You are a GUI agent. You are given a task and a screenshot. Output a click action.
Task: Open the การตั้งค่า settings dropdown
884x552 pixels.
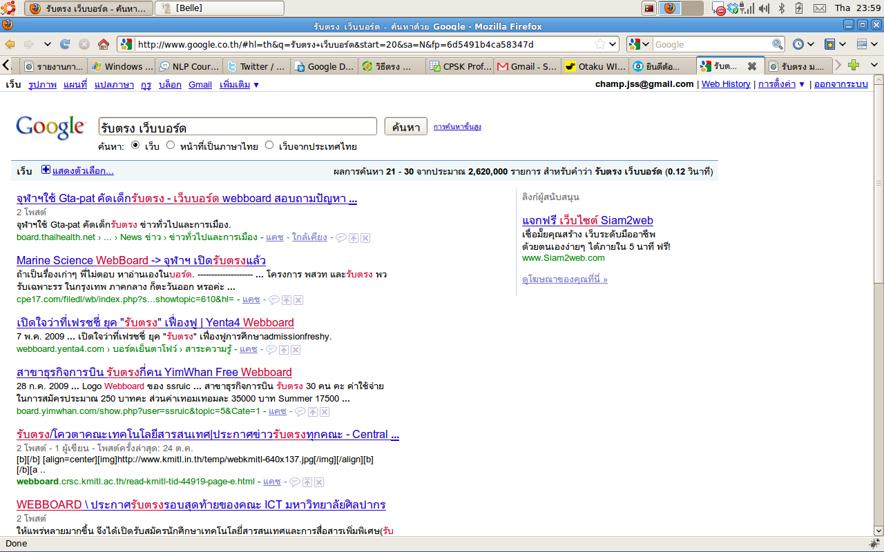(782, 84)
